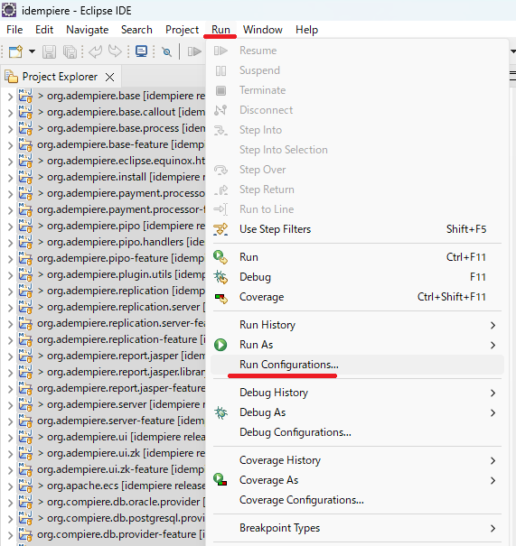Expand the org.adempiere.server project node
Image resolution: width=516 pixels, height=546 pixels.
(11, 405)
